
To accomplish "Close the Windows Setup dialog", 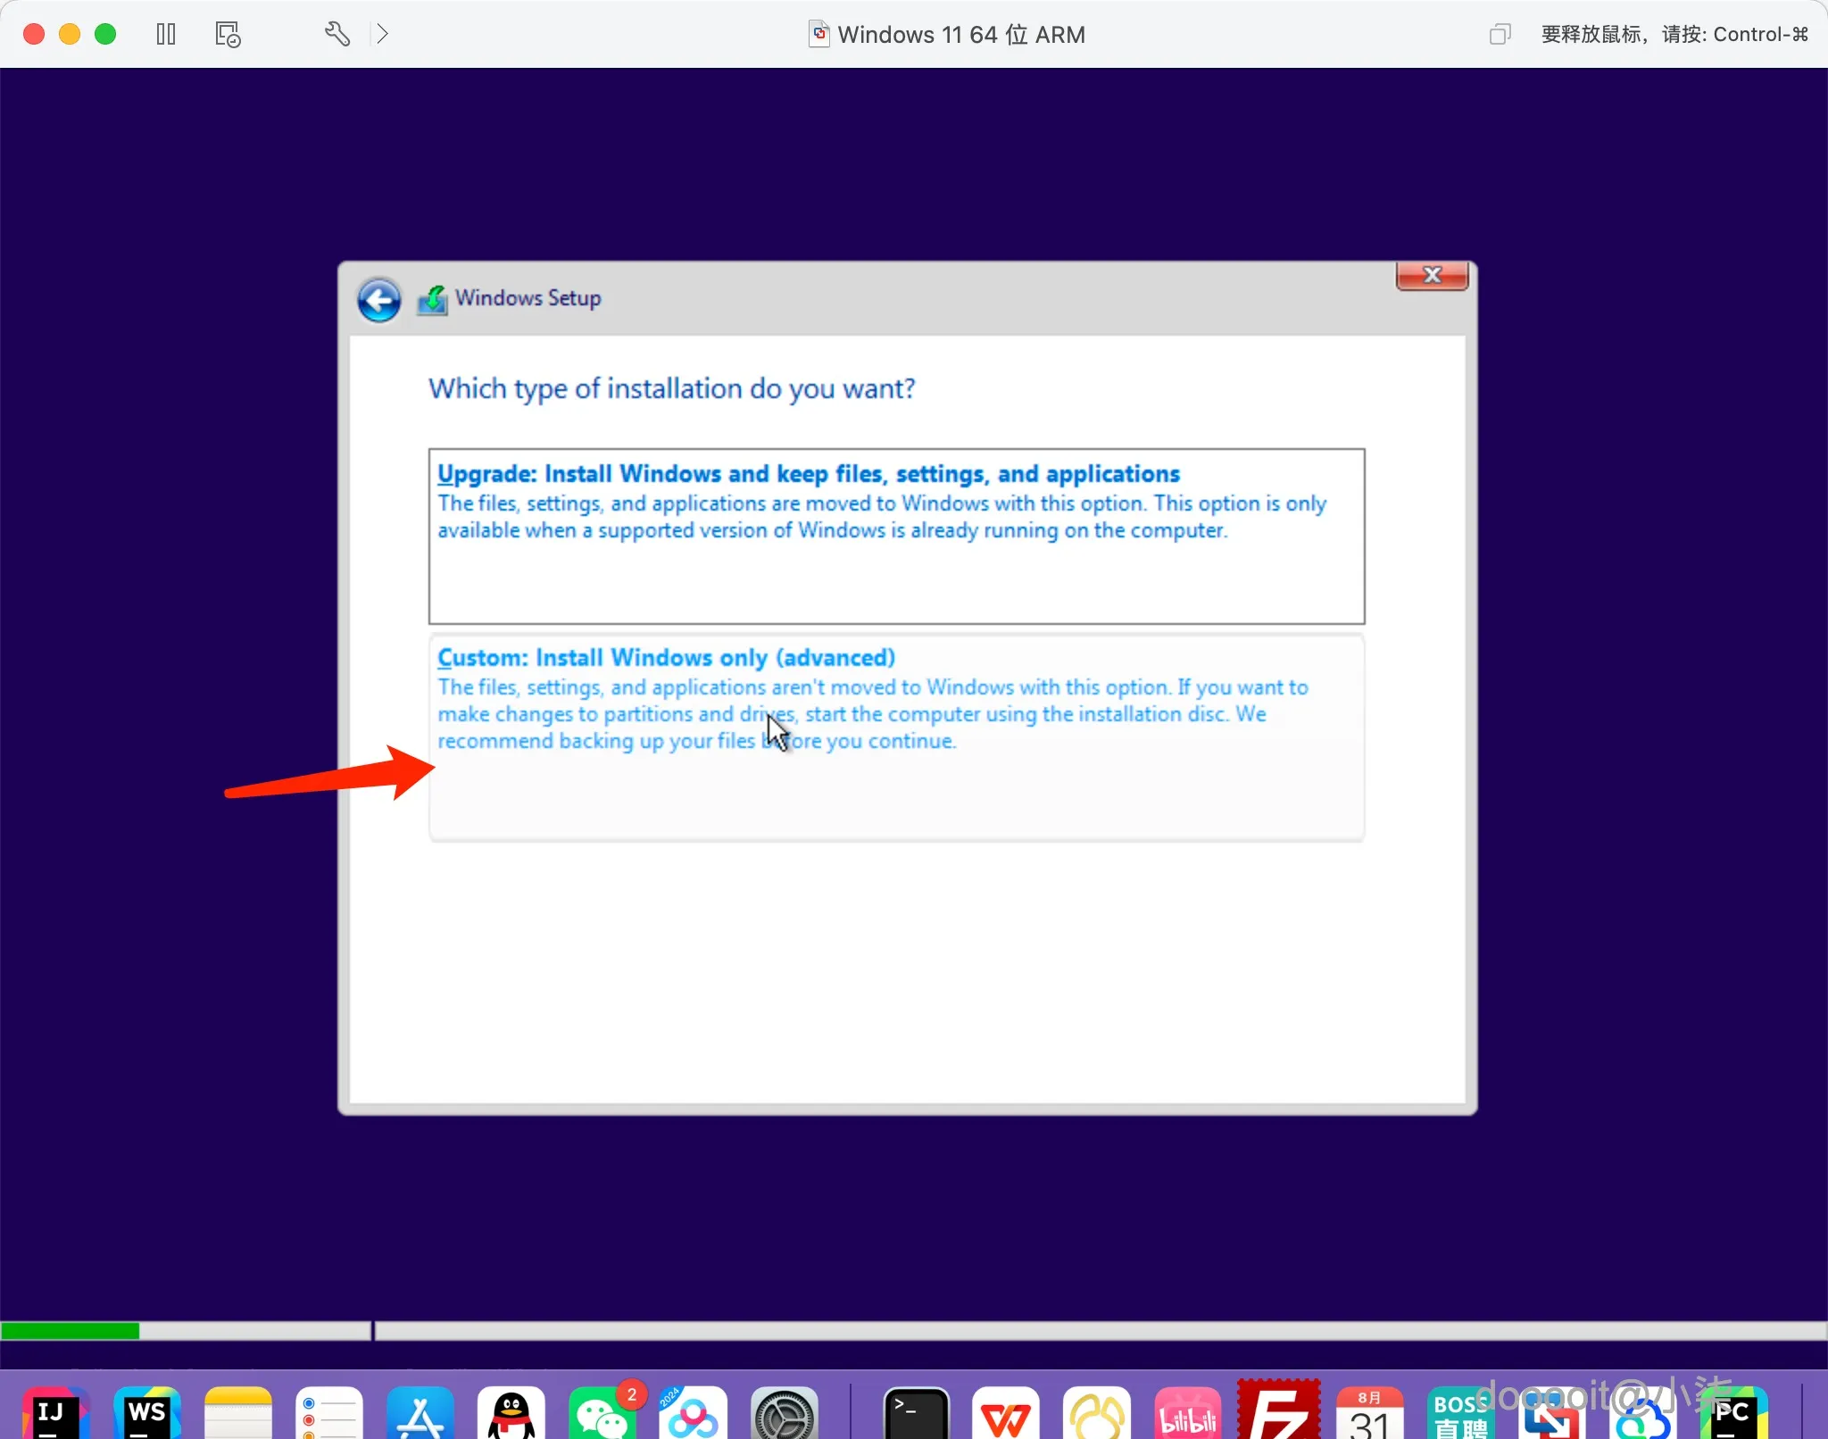I will pyautogui.click(x=1432, y=275).
